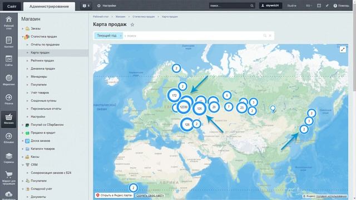Viewport: 356px width, 200px height.
Task: Focus the filter search input field
Action: [193, 36]
